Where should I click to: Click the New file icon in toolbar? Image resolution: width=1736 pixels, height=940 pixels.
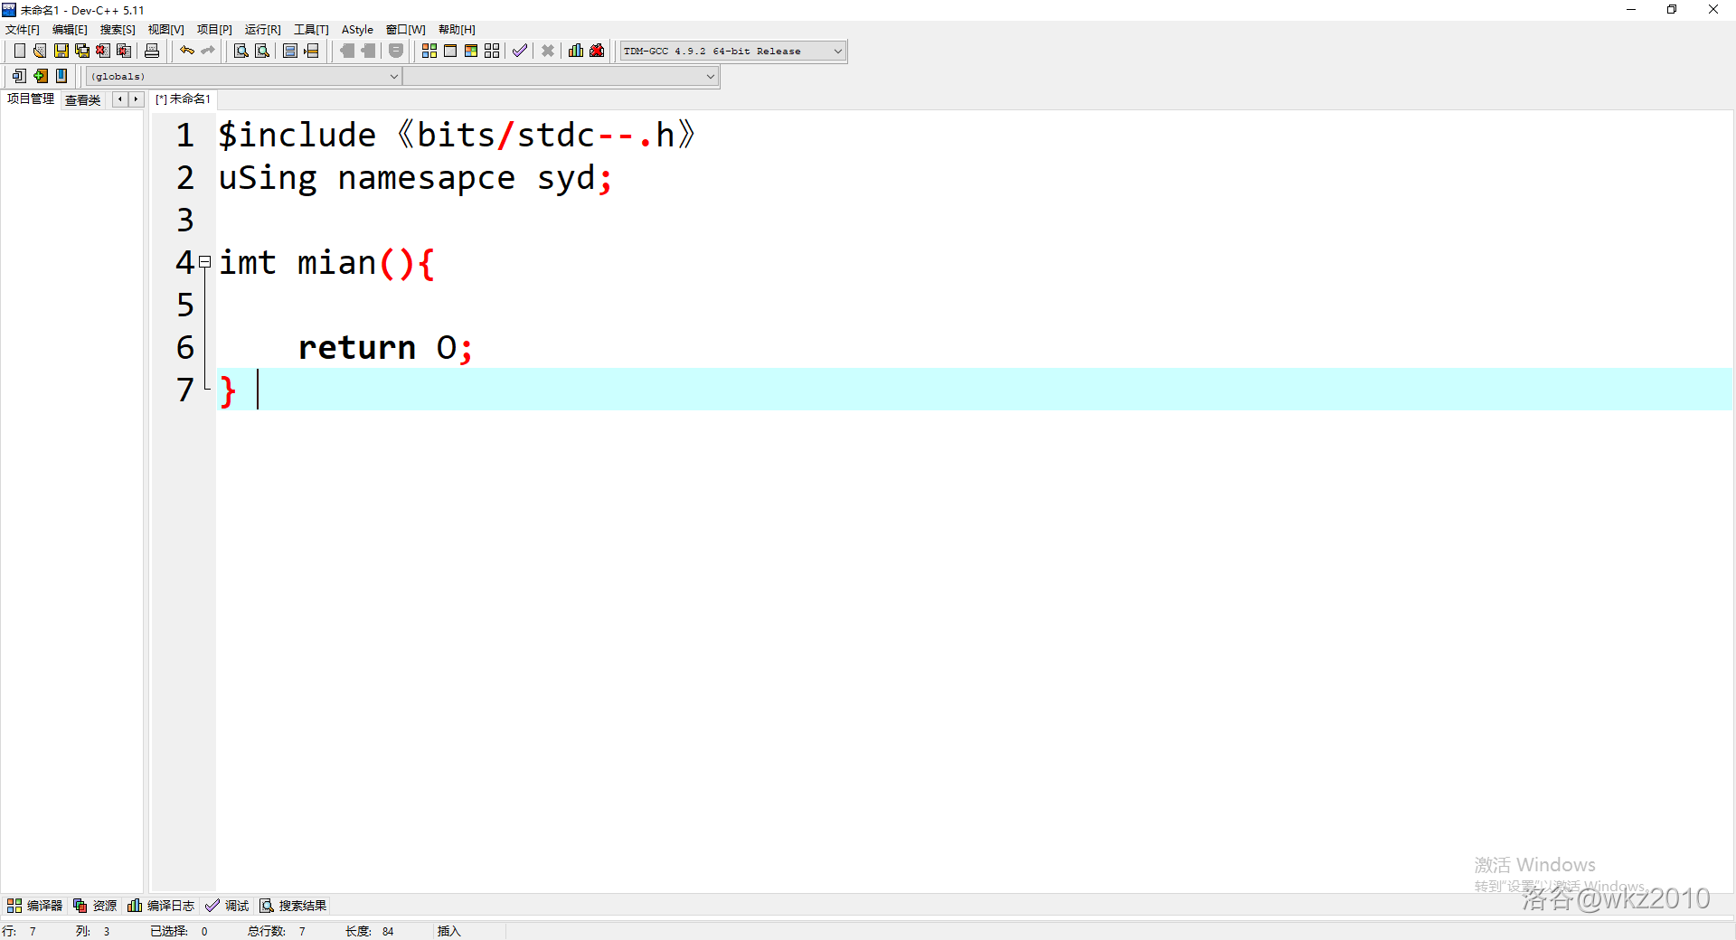pyautogui.click(x=19, y=52)
